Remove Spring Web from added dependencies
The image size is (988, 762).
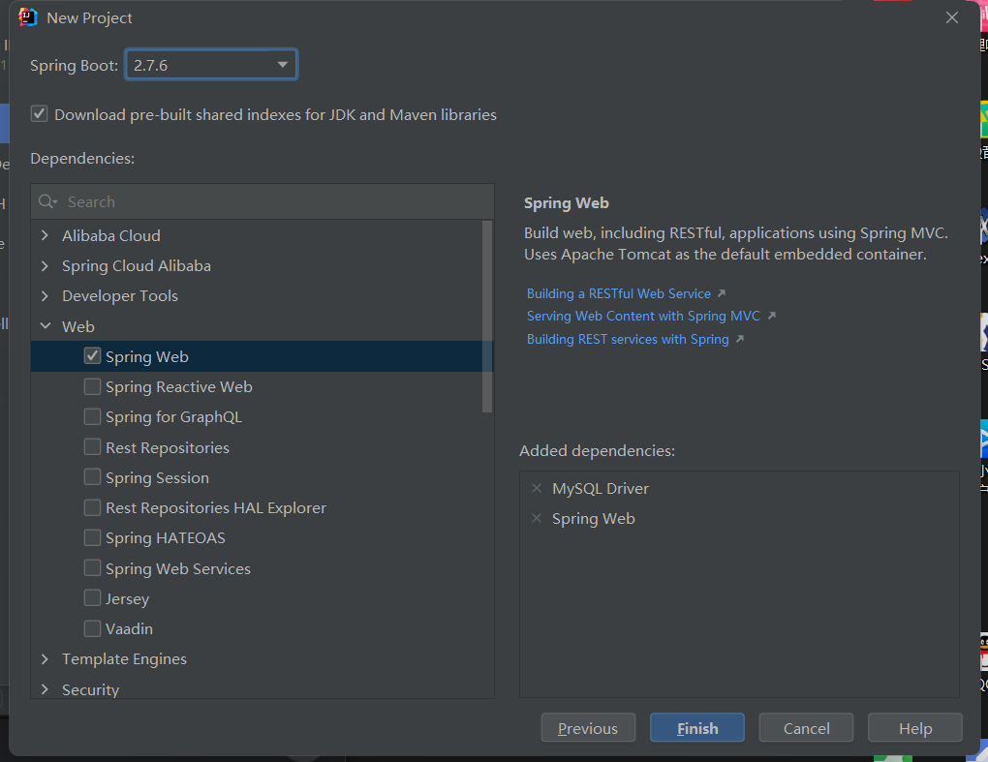tap(537, 518)
